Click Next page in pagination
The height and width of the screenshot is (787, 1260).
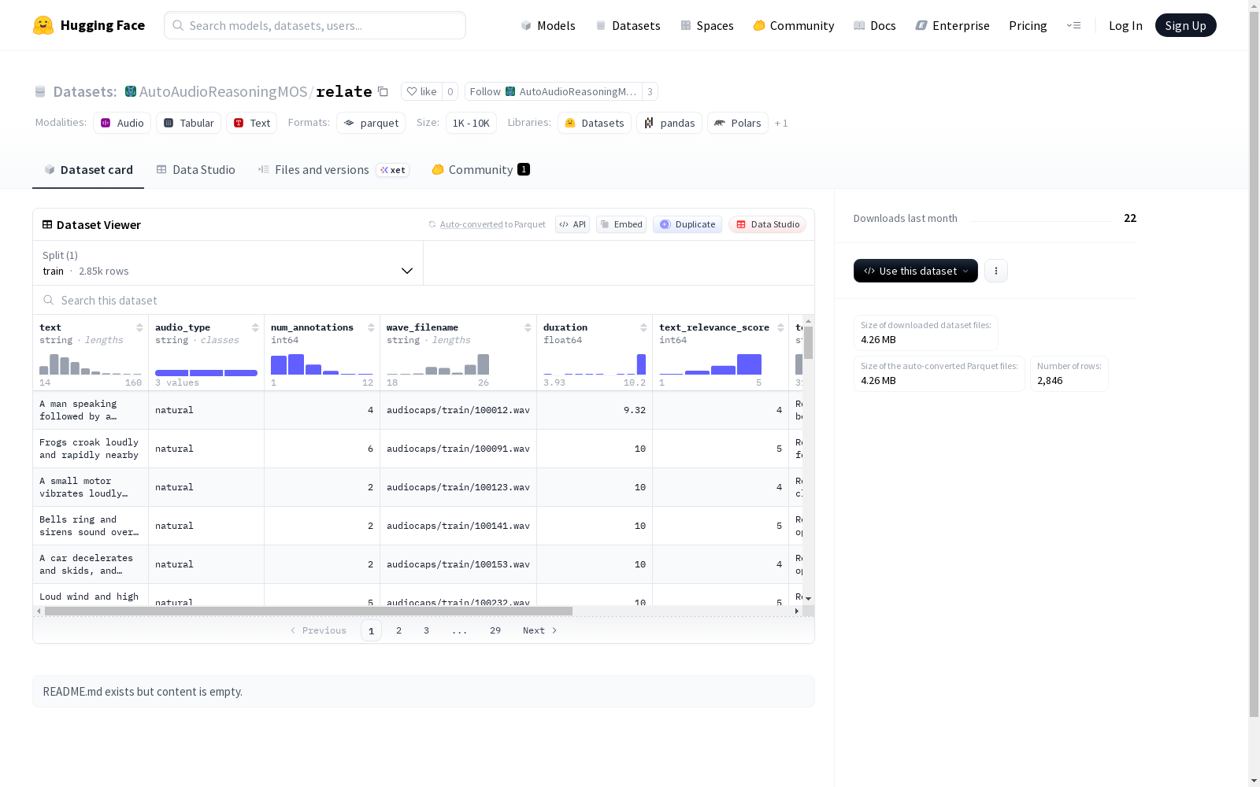pos(540,630)
